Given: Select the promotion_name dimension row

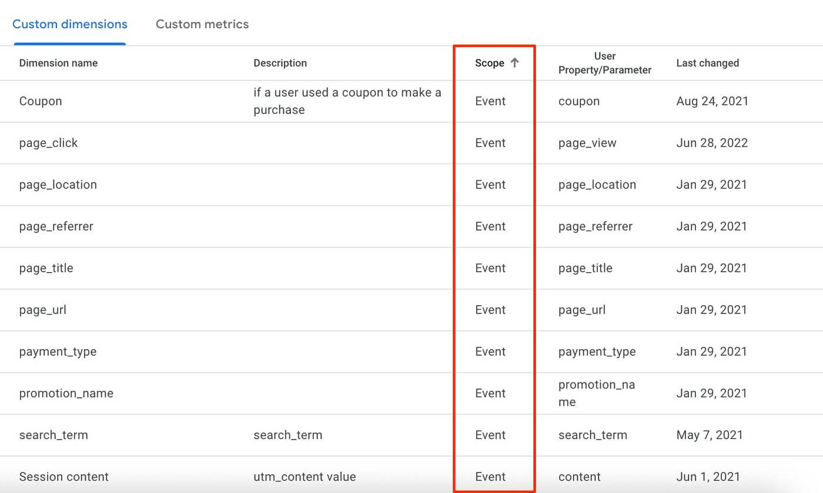Looking at the screenshot, I should 66,393.
